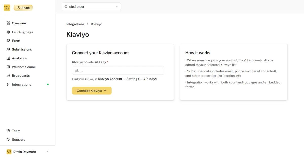This screenshot has width=304, height=159.
Task: Open Overview in the sidebar
Action: click(19, 23)
